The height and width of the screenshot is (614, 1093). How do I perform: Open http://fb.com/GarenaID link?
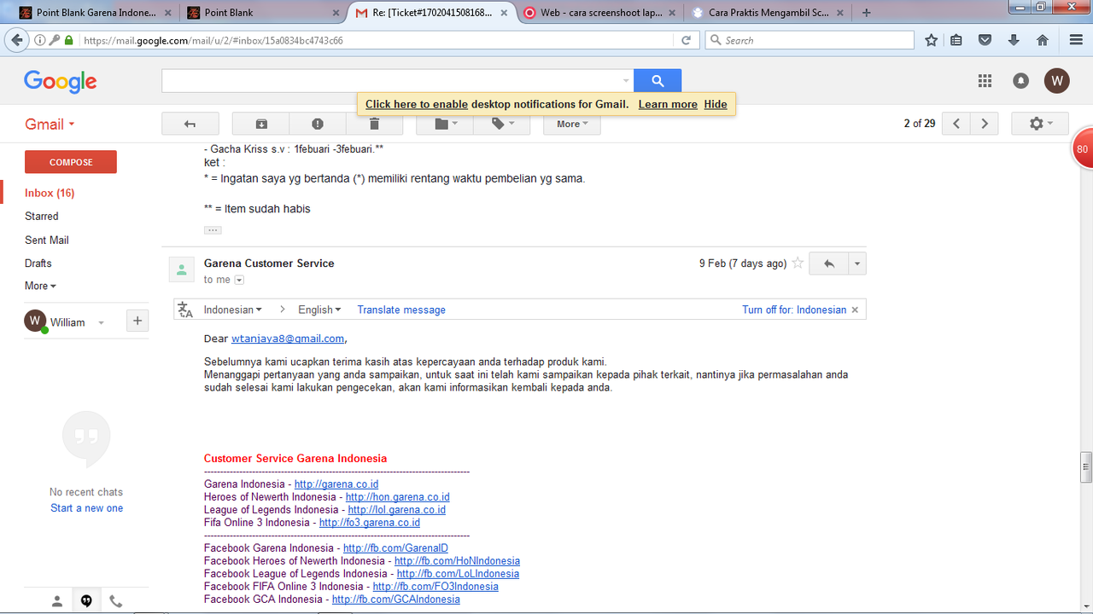click(395, 548)
